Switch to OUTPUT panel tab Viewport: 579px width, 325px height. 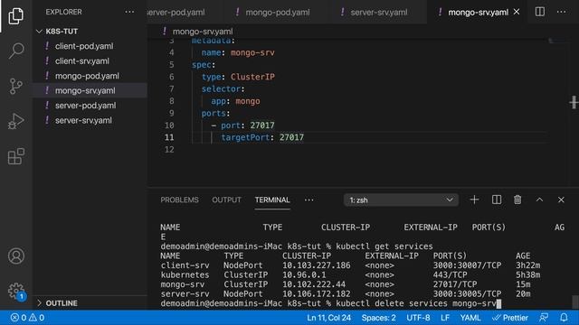coord(226,200)
